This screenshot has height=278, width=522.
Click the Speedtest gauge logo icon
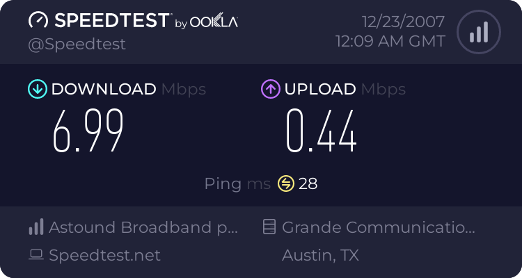coord(38,20)
